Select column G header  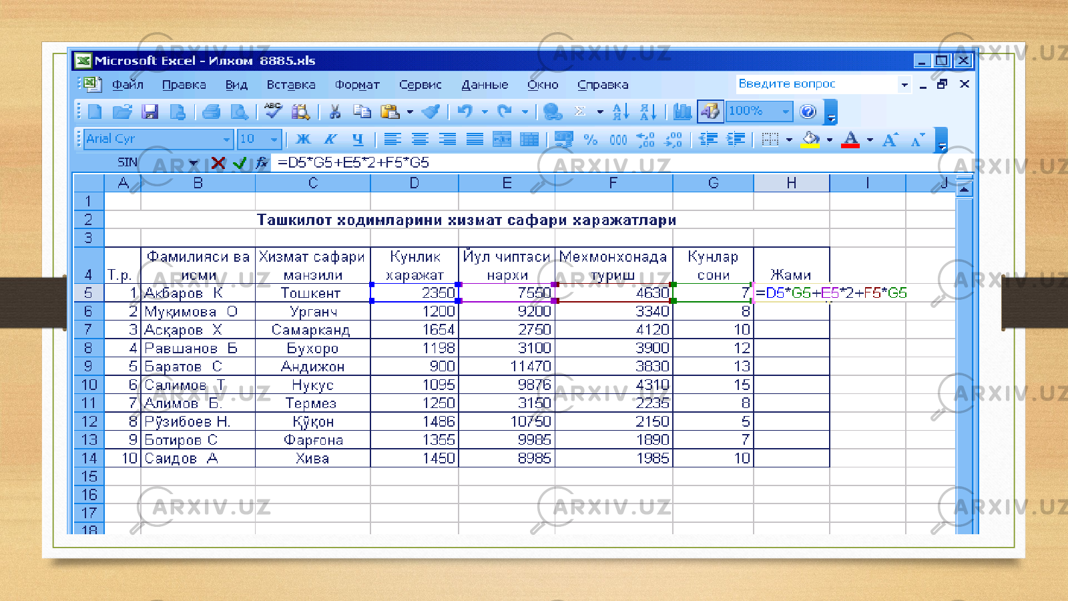[x=713, y=183]
